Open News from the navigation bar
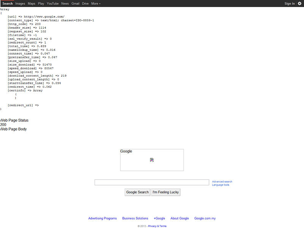The height and width of the screenshot is (230, 304). coord(65,3)
